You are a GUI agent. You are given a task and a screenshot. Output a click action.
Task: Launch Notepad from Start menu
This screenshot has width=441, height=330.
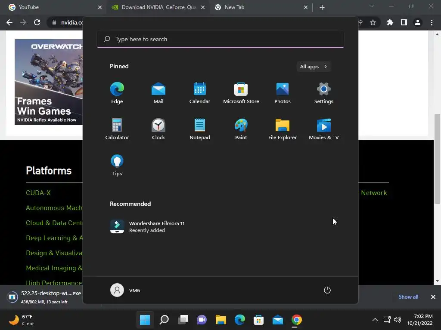[x=200, y=129]
